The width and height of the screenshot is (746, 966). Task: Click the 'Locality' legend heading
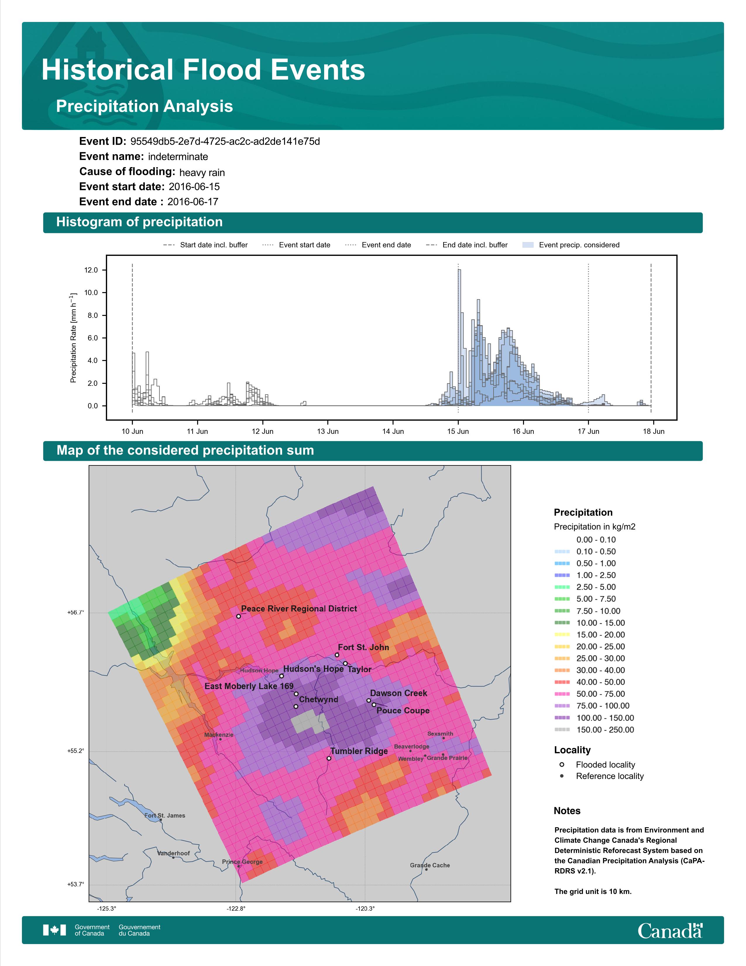click(x=572, y=750)
